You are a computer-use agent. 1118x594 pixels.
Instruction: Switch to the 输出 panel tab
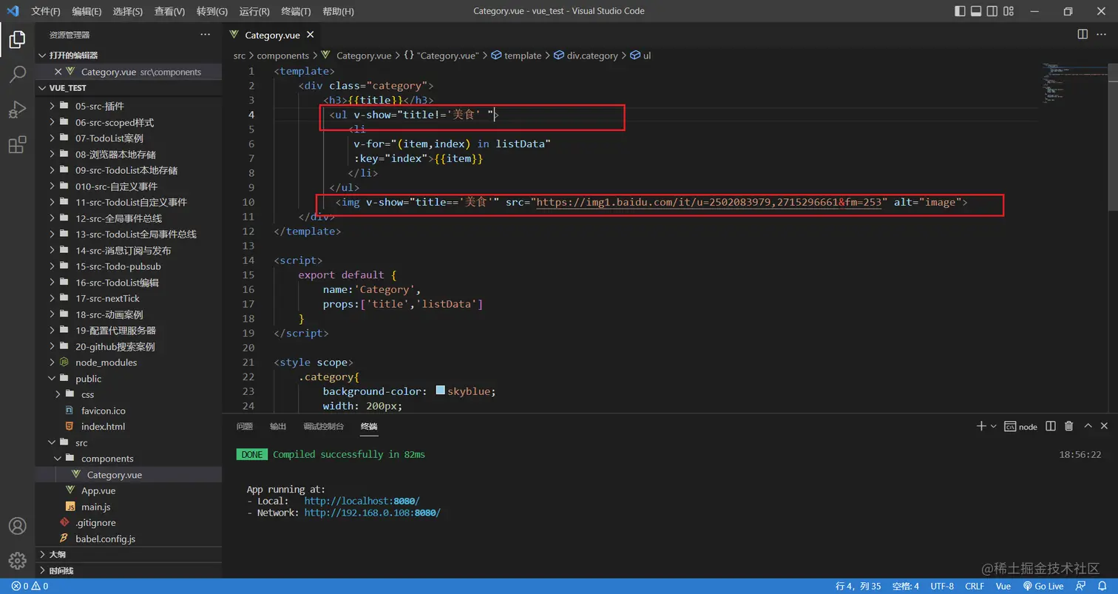278,426
